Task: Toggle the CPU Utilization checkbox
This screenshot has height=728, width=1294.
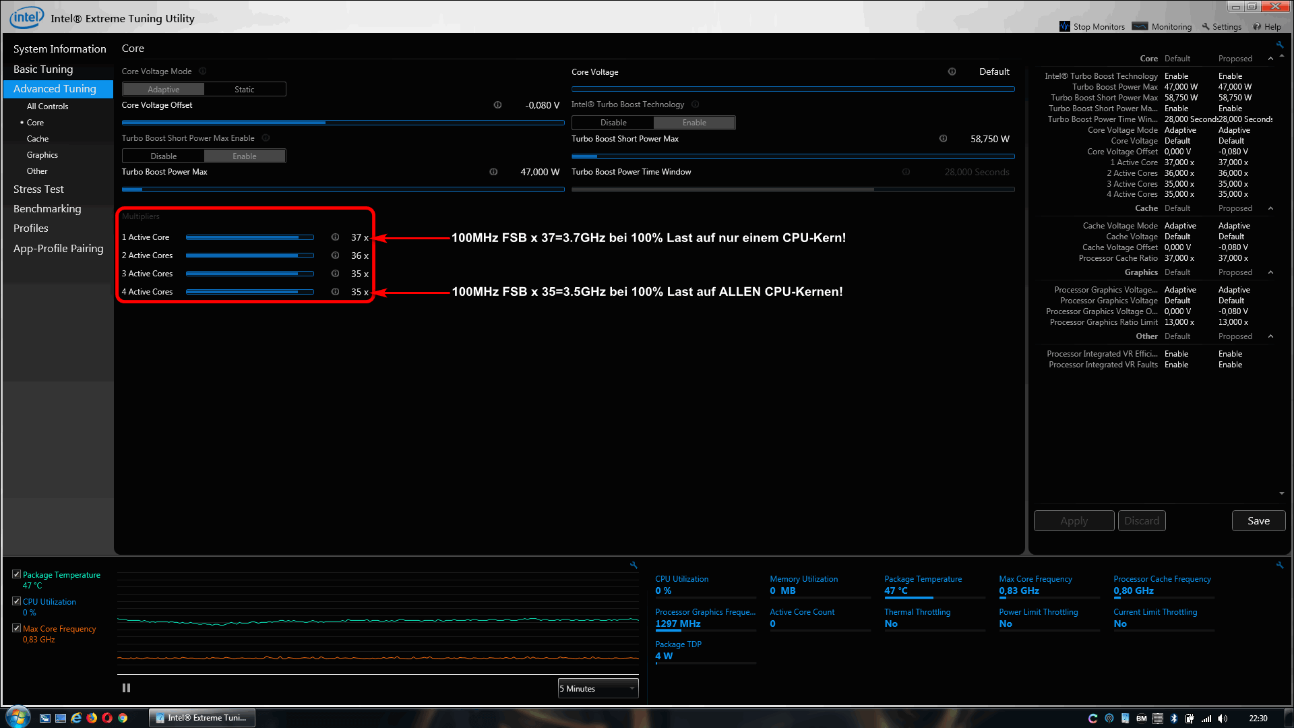Action: coord(17,601)
